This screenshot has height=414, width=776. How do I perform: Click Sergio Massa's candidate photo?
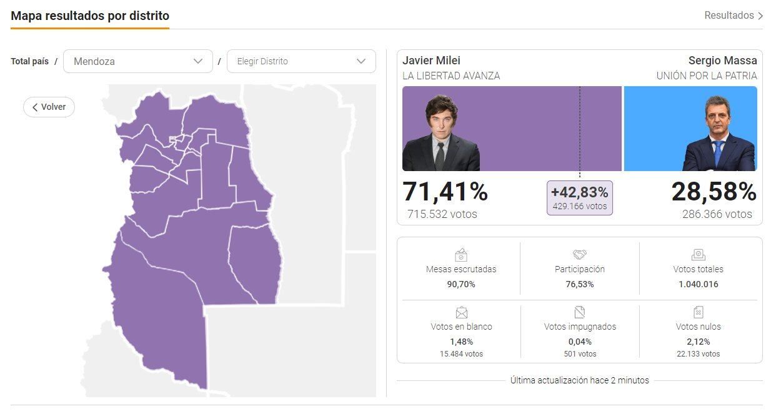pyautogui.click(x=719, y=136)
